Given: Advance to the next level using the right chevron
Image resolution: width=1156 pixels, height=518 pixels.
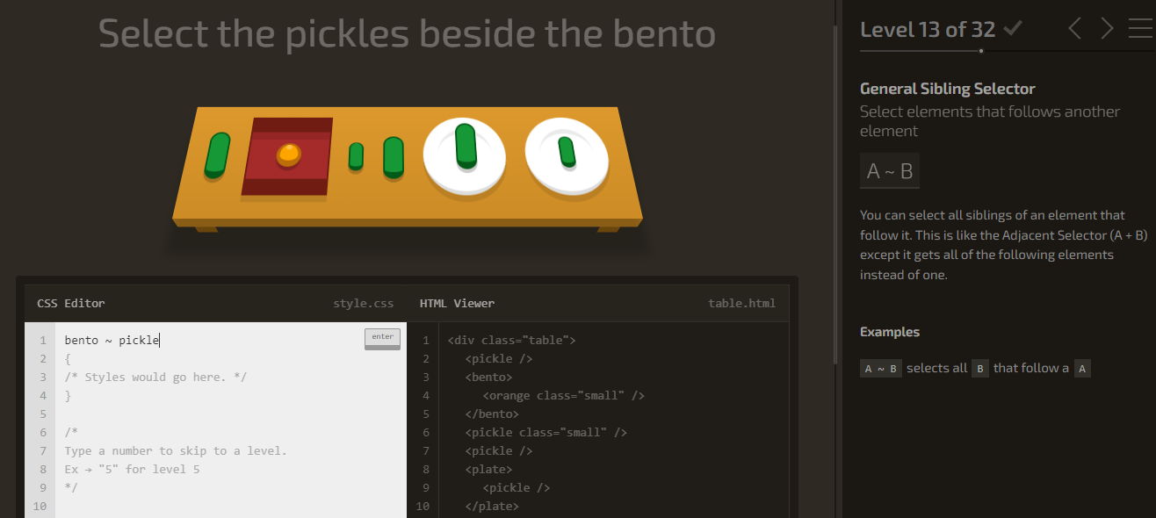Looking at the screenshot, I should coord(1106,28).
